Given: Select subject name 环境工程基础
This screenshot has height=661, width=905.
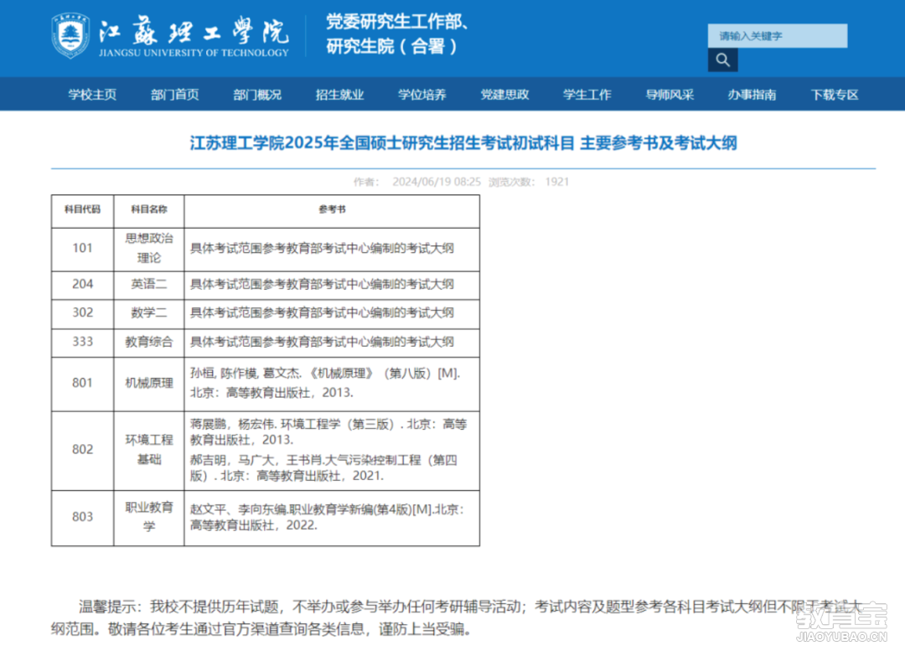Looking at the screenshot, I should 149,449.
